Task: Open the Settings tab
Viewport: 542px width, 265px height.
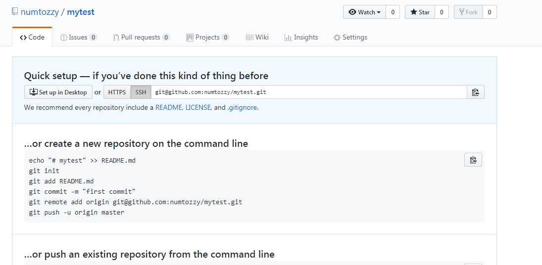Action: 350,37
